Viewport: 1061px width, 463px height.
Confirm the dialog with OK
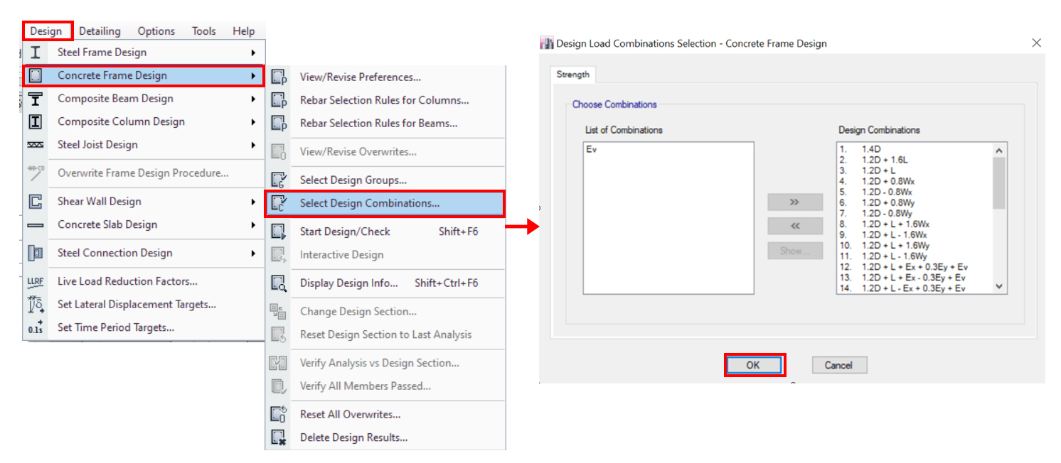(x=755, y=364)
